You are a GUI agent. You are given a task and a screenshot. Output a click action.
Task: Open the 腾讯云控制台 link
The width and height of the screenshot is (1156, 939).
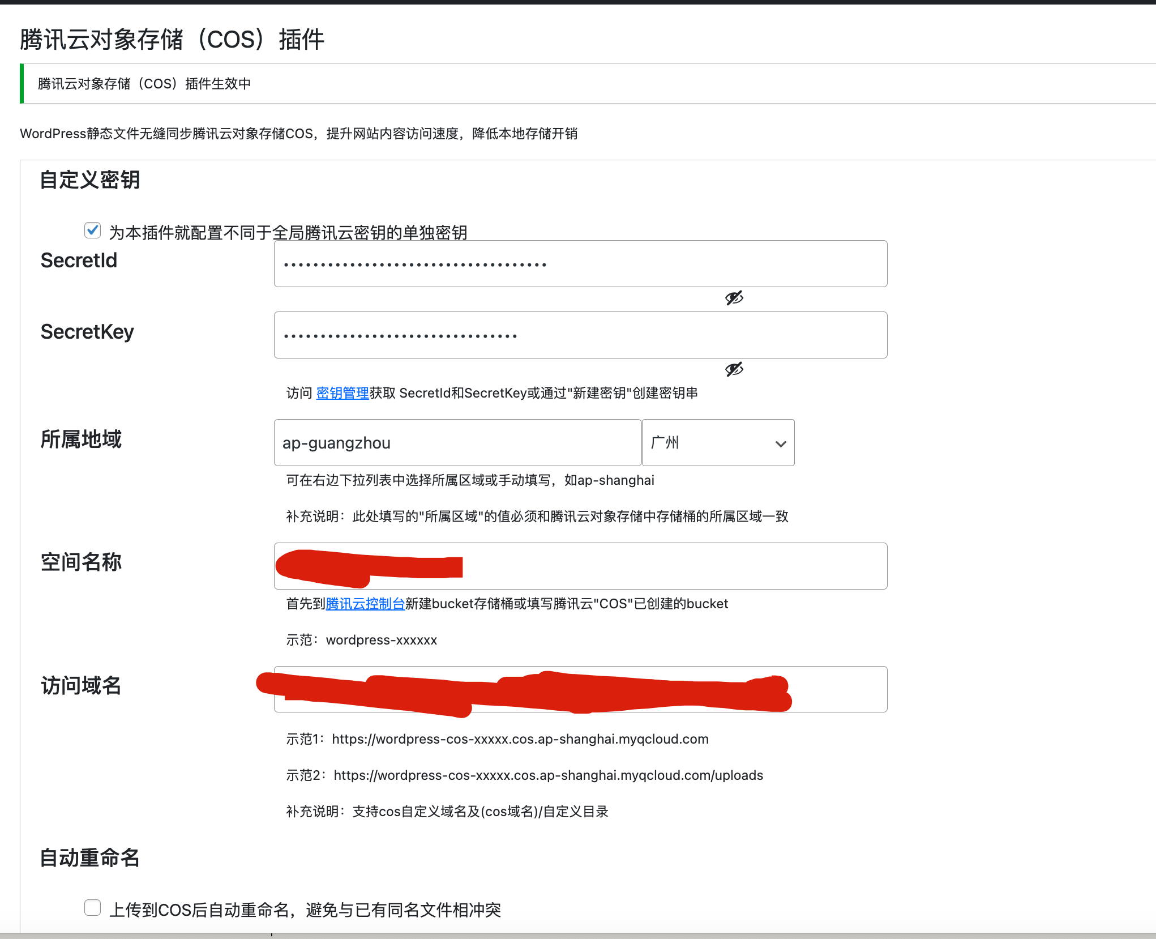click(x=365, y=604)
